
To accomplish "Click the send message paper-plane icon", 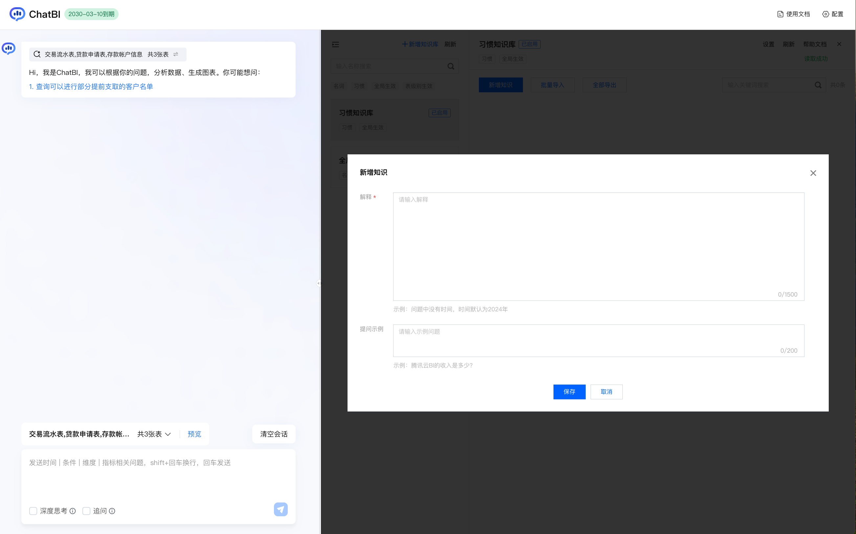I will [281, 509].
